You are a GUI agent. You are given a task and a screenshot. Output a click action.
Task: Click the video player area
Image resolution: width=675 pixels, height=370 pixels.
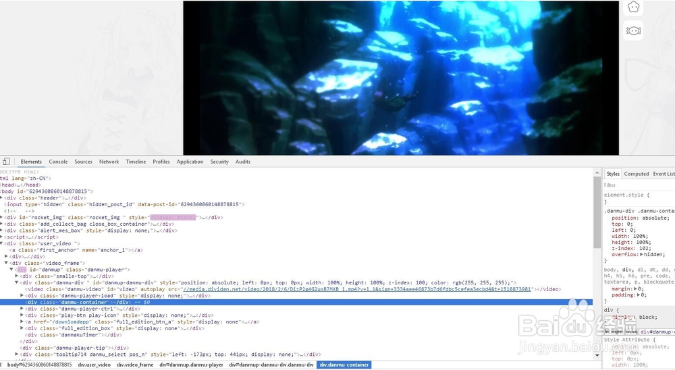click(401, 78)
